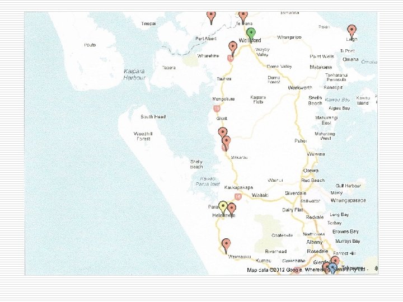Select the Whangaripo label
Viewport: 403px width, 302px height.
(289, 37)
